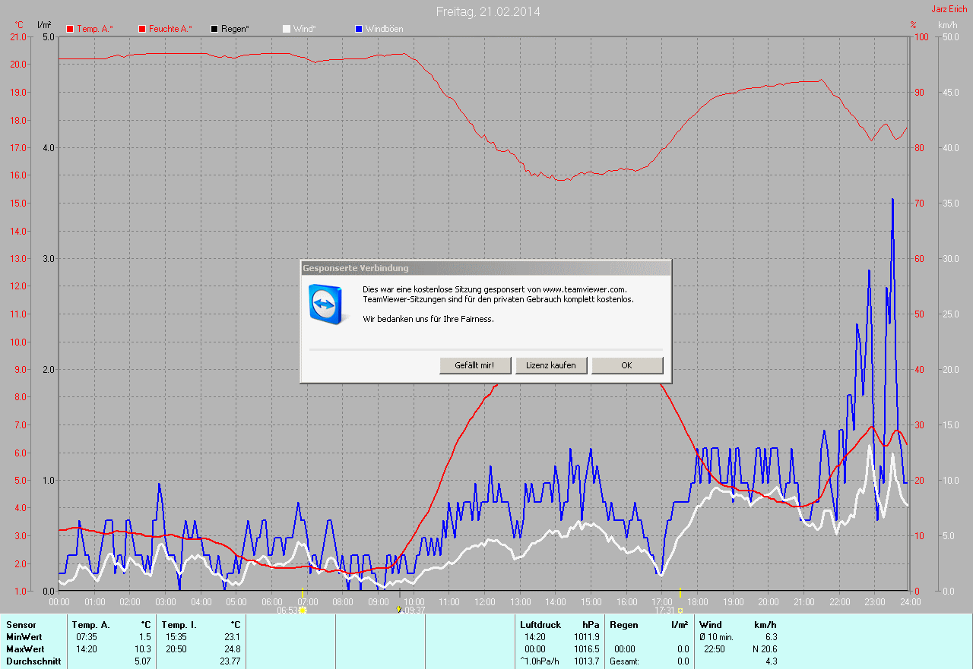This screenshot has width=973, height=669.
Task: Click the 'Jarz Erich' label
Action: 949,9
